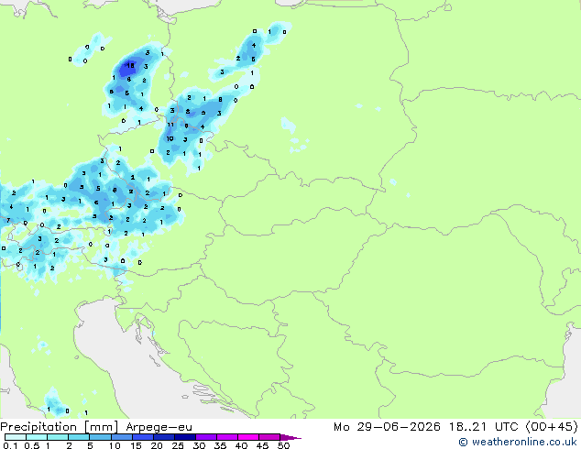Click the 15–20 mm blue legend swatch
Screen dimensions: 581x449
click(x=142, y=437)
